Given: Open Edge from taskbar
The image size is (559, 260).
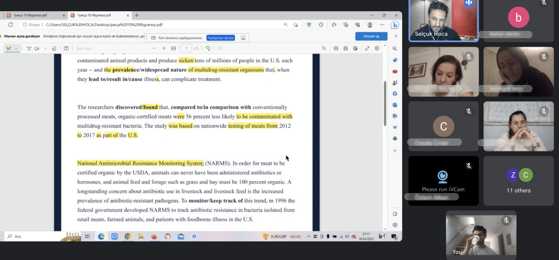Looking at the screenshot, I should 101,236.
